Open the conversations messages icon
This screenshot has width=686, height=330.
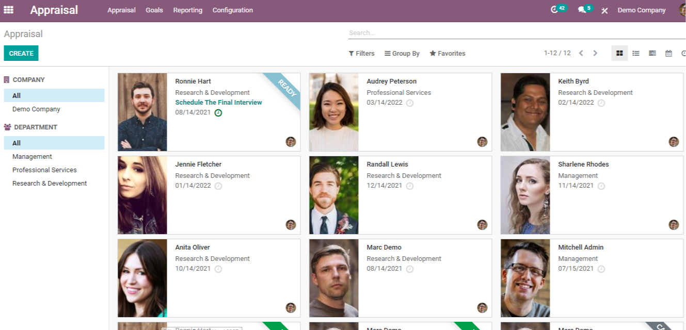[x=582, y=10]
